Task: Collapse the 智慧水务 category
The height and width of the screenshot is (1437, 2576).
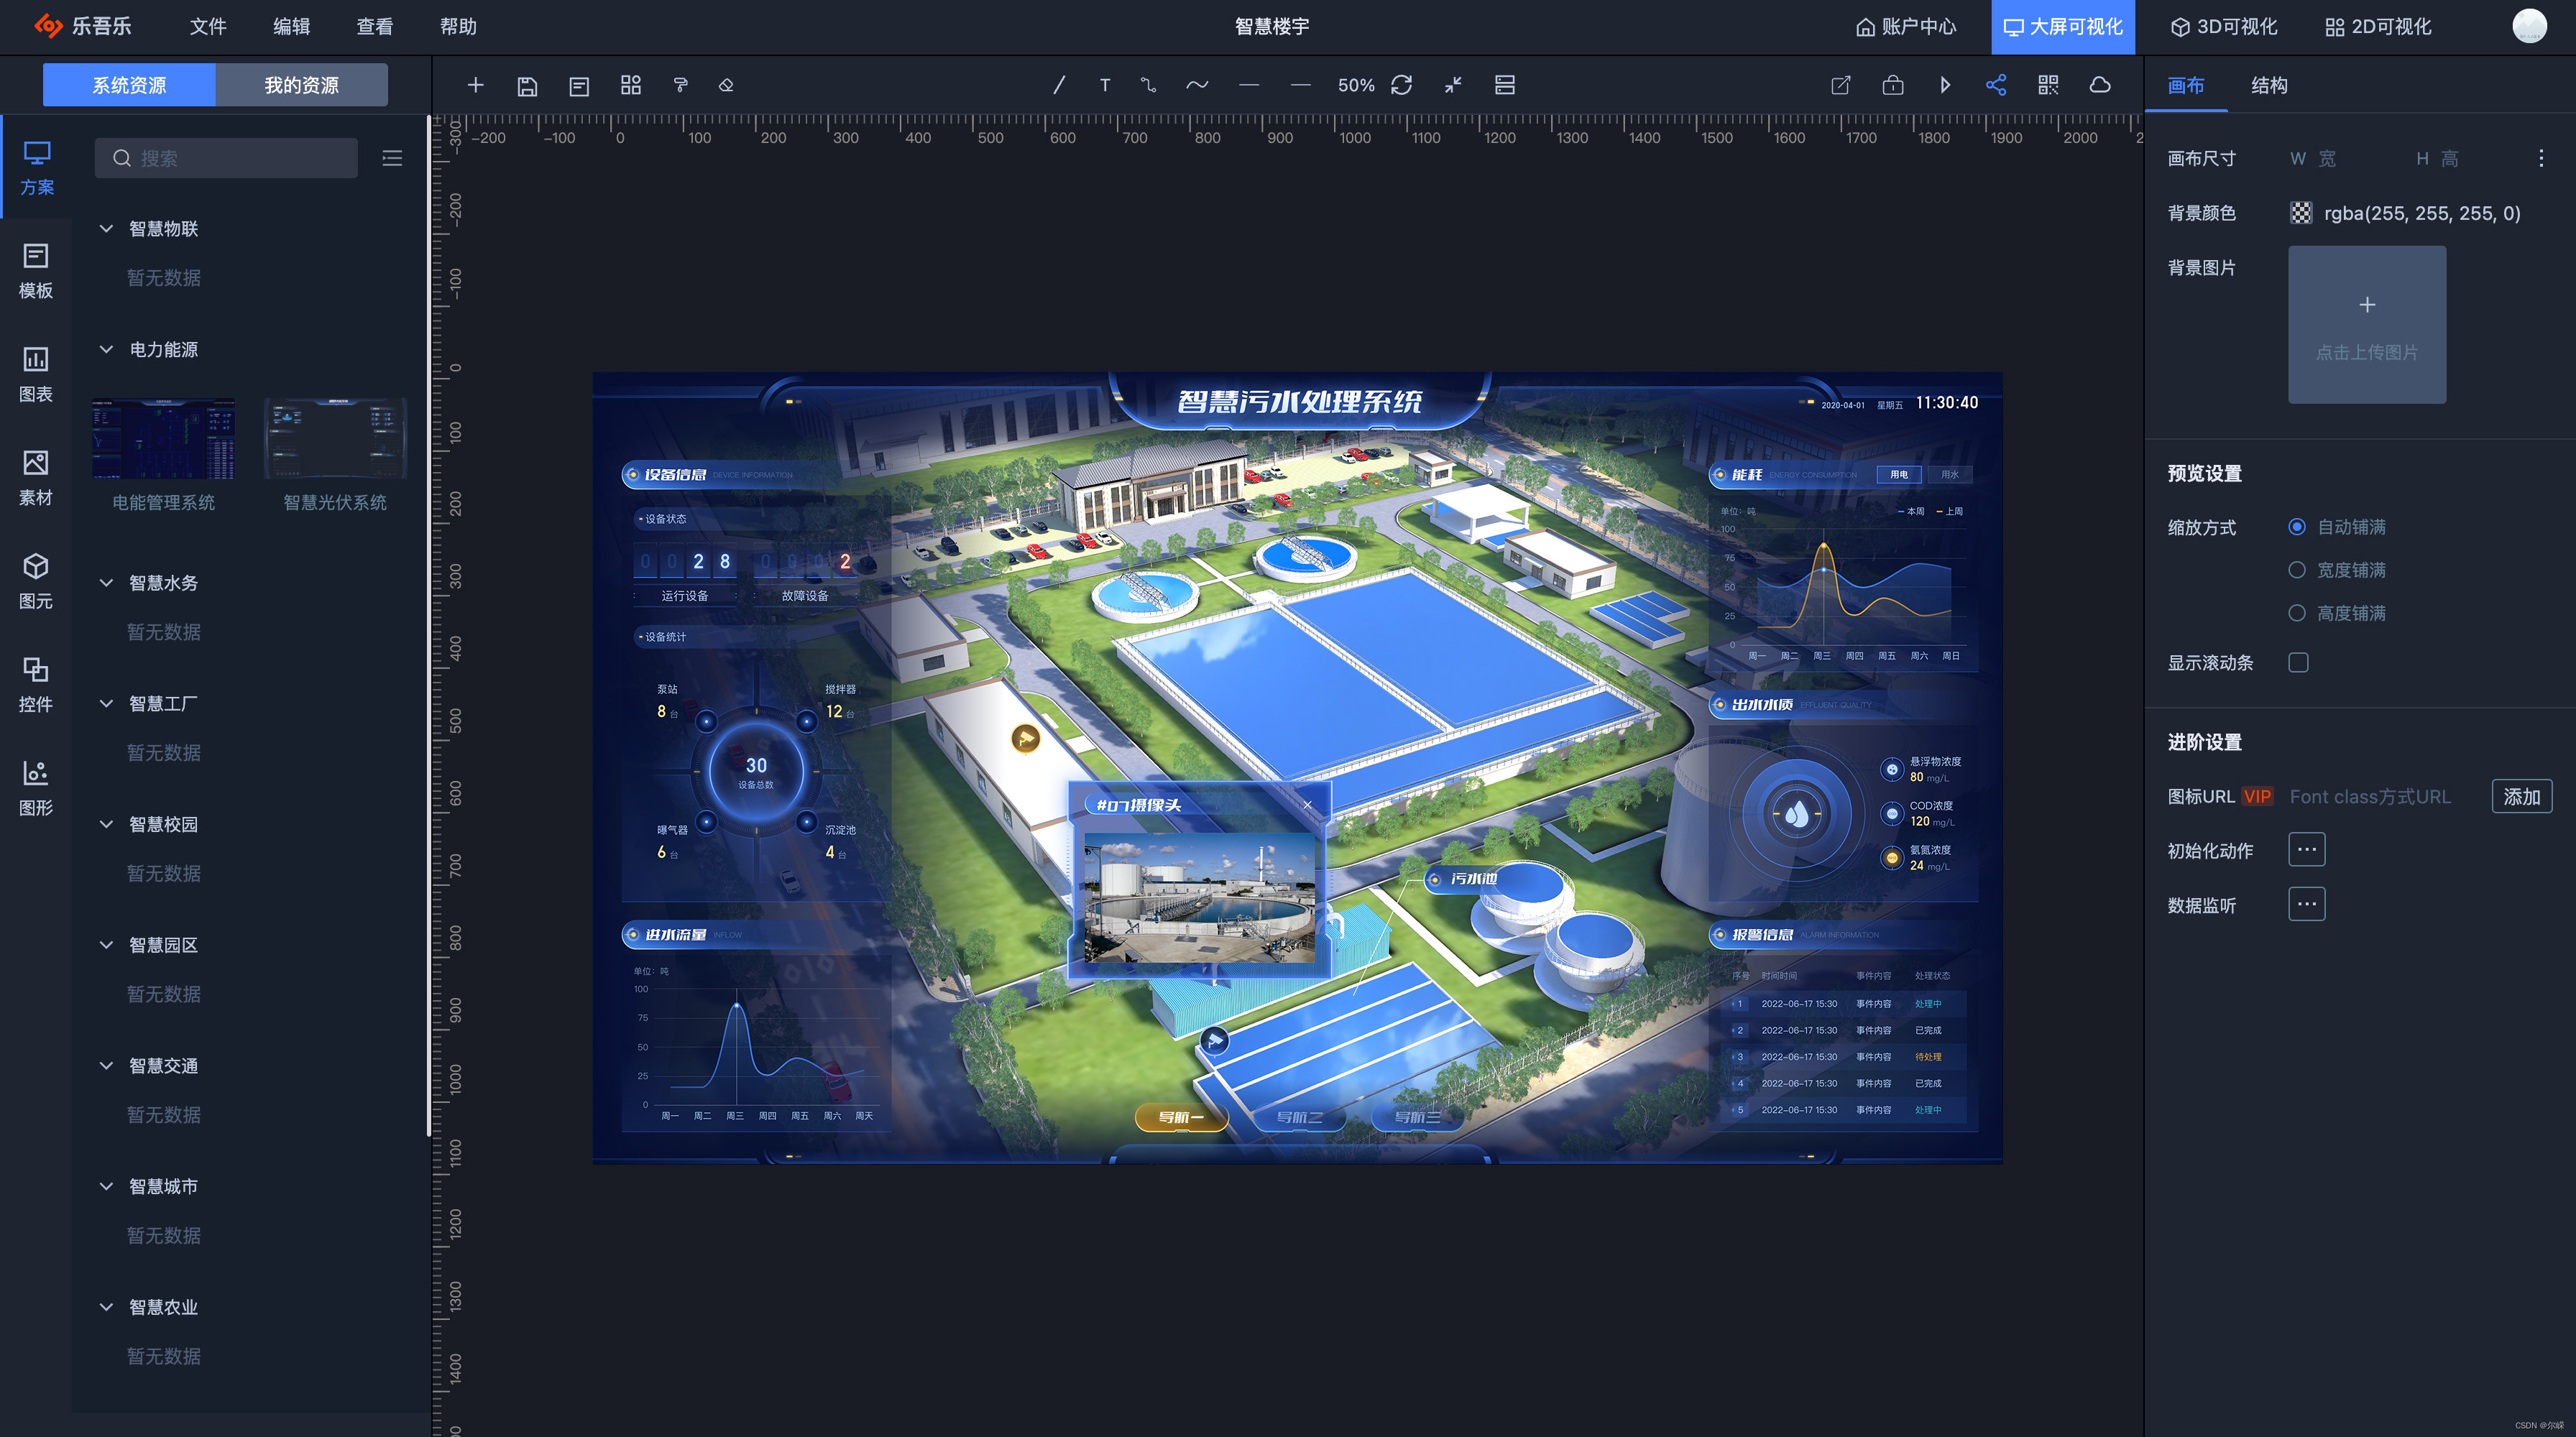Action: (x=106, y=583)
